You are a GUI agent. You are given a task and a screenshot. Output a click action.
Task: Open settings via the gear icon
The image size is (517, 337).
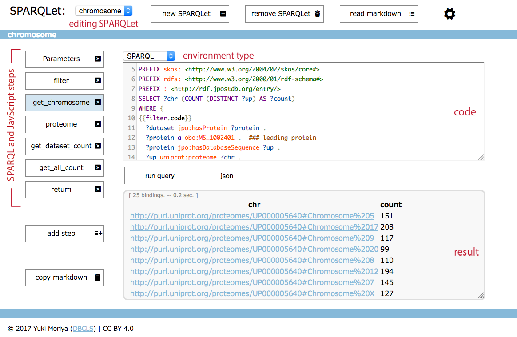(x=449, y=14)
